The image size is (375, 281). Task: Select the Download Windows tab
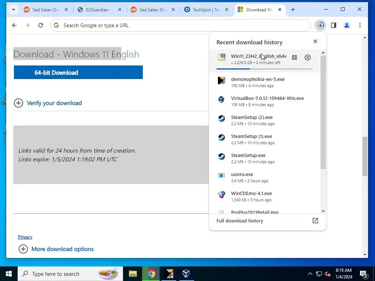[260, 10]
